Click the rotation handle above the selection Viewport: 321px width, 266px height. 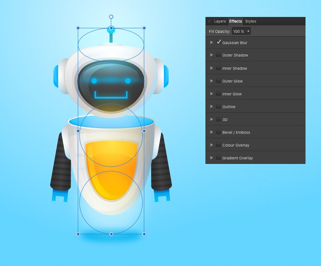coord(111,17)
